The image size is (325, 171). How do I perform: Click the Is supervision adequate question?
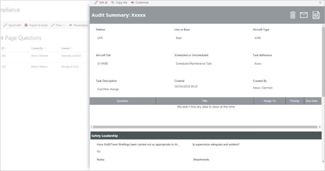pos(216,145)
